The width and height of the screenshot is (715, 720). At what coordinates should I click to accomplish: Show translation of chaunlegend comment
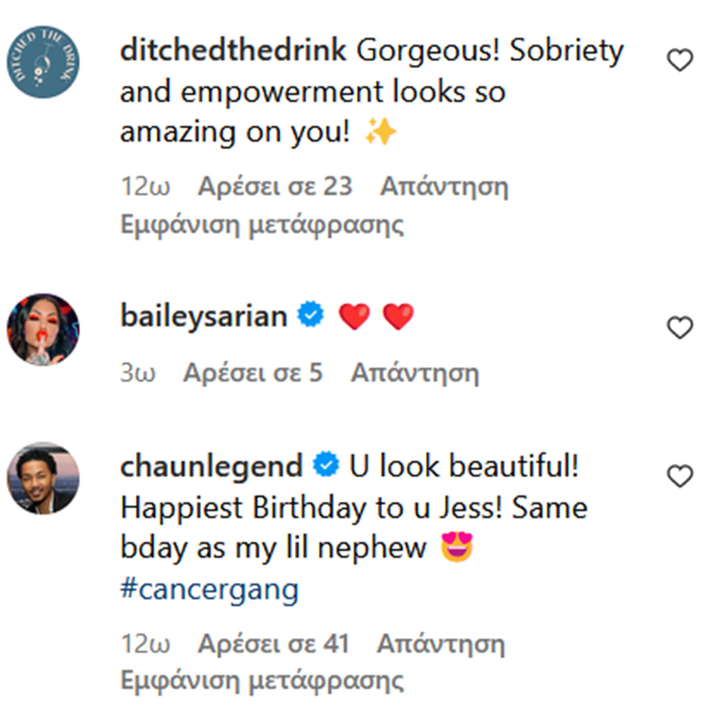click(262, 681)
